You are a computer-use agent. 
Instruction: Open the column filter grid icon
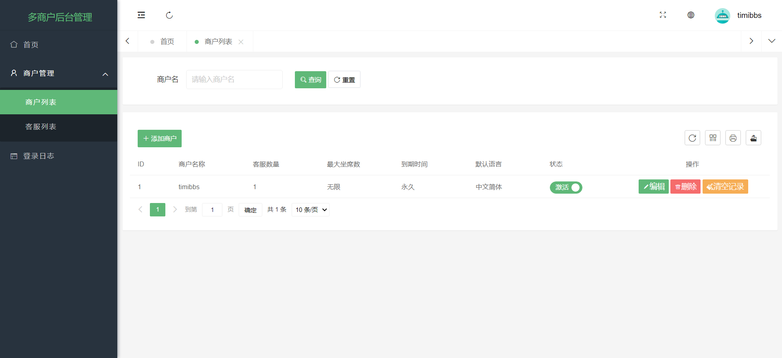(x=712, y=138)
